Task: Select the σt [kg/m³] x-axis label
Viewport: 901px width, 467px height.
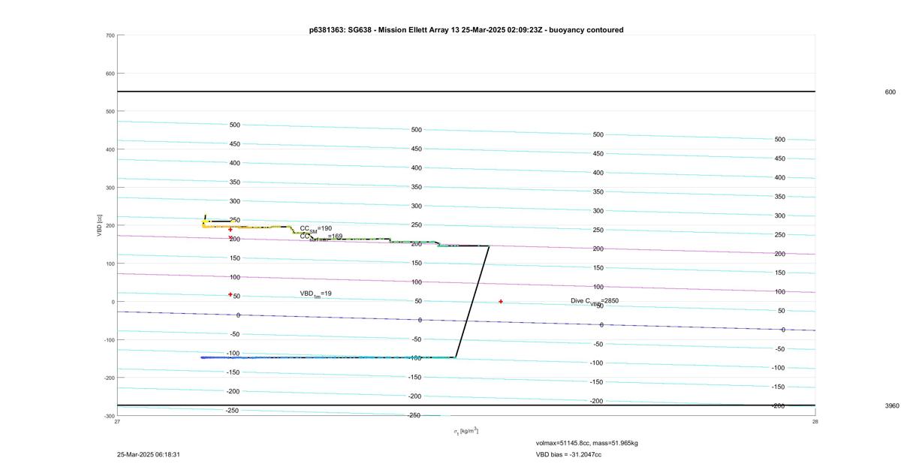Action: pos(466,431)
